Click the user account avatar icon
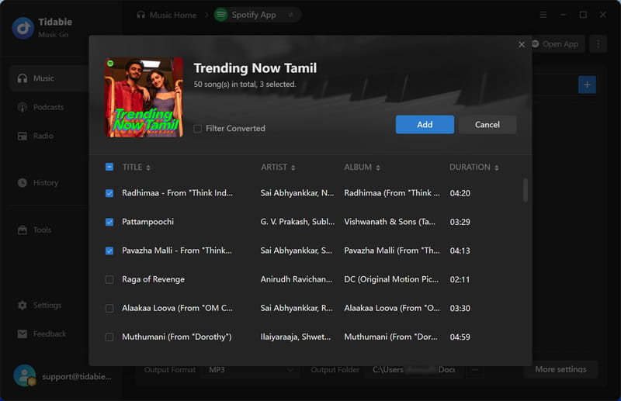 point(25,375)
